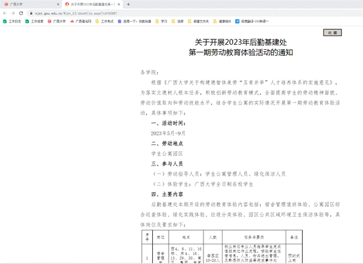This screenshot has height=264, width=363.
Task: Reload the current page
Action: (x=21, y=13)
